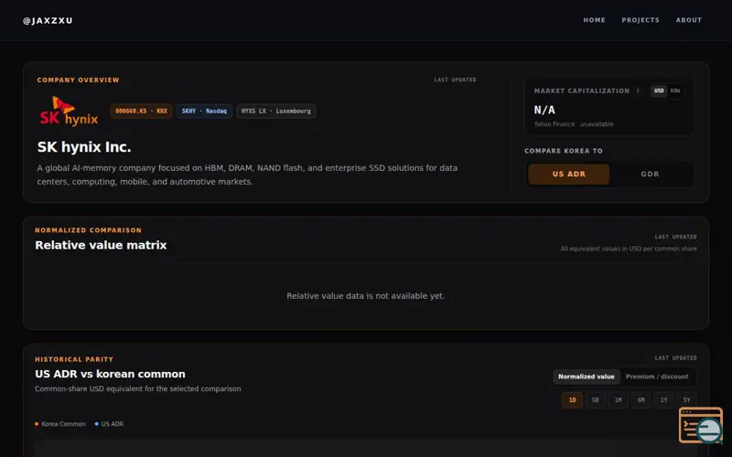Click 'Relative value data is not available yet.'
Viewport: 732px width, 457px height.
click(x=365, y=296)
